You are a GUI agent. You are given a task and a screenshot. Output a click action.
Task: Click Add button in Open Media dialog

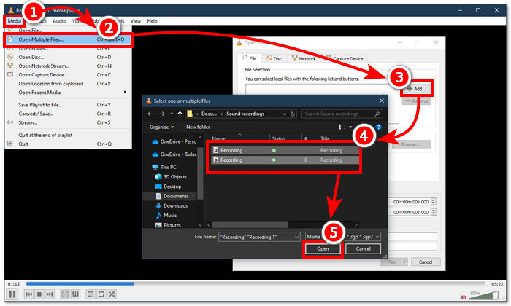417,88
